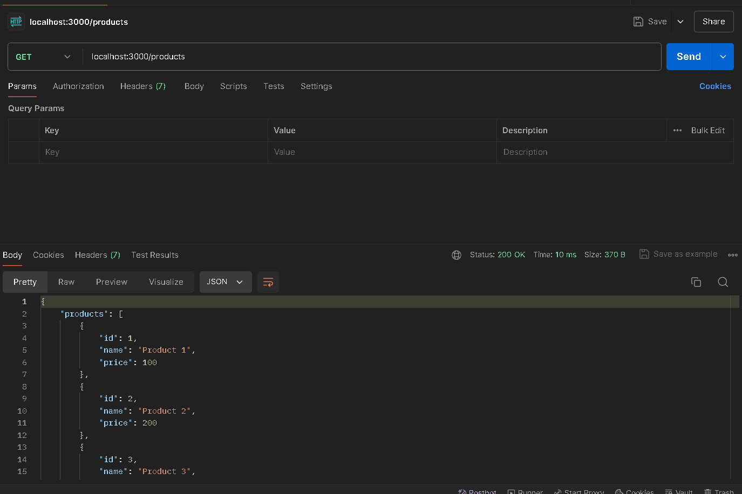The width and height of the screenshot is (742, 494).
Task: Open search in response body
Action: 723,282
